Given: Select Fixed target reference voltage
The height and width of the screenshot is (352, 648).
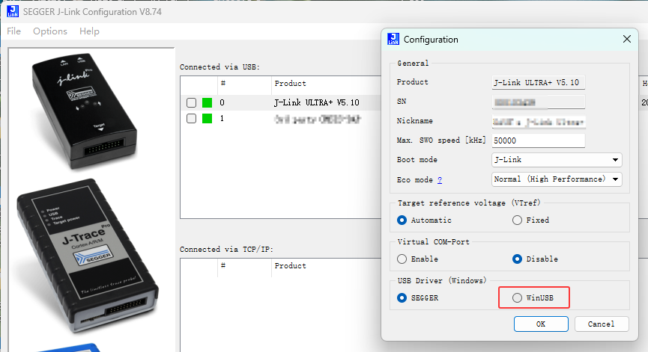Looking at the screenshot, I should [x=517, y=220].
